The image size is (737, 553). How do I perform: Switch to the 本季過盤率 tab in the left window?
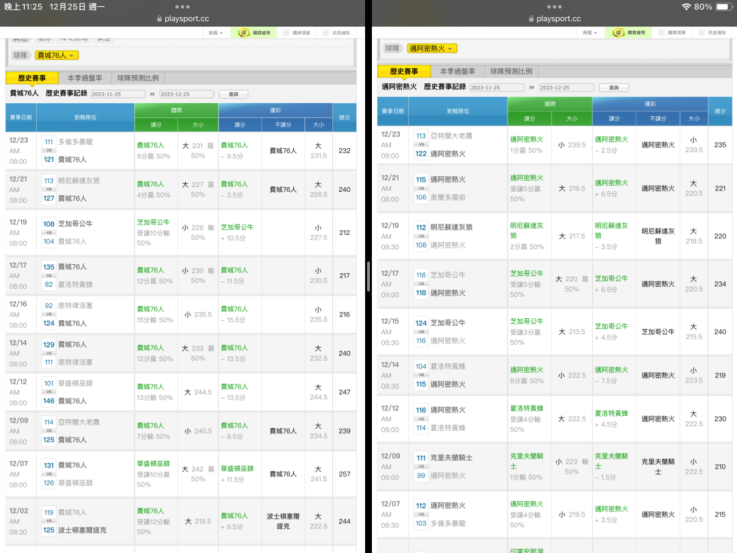click(85, 78)
